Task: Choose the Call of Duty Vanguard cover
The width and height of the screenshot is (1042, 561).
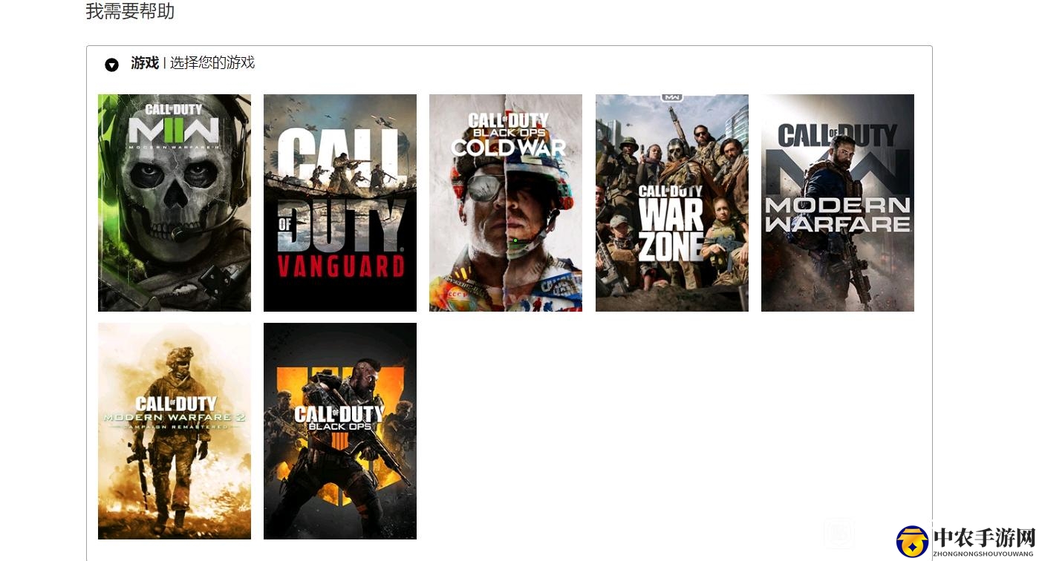Action: (340, 203)
